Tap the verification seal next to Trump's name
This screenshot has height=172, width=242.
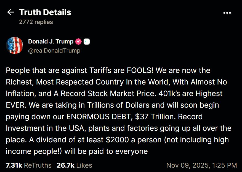point(78,41)
